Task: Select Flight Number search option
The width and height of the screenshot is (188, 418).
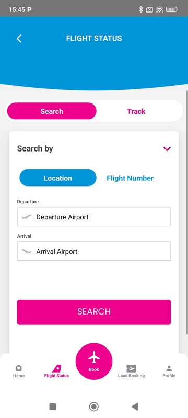Action: click(x=130, y=178)
